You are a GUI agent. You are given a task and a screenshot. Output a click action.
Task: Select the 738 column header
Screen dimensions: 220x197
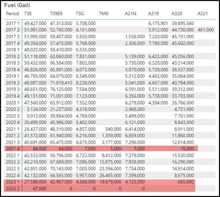pyautogui.click(x=28, y=14)
